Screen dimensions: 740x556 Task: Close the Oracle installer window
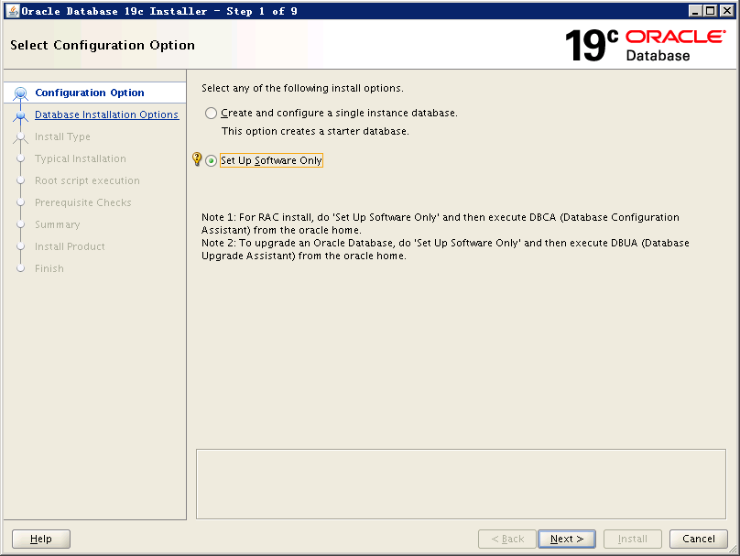pyautogui.click(x=727, y=11)
